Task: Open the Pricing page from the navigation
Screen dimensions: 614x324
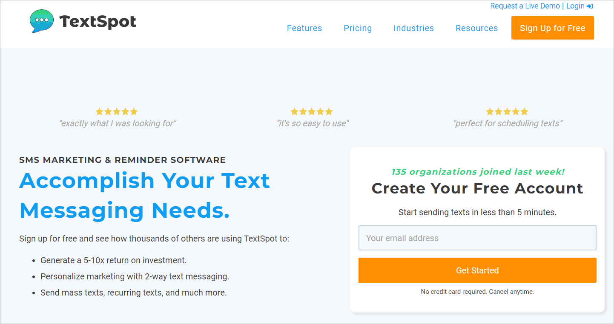Action: point(357,28)
